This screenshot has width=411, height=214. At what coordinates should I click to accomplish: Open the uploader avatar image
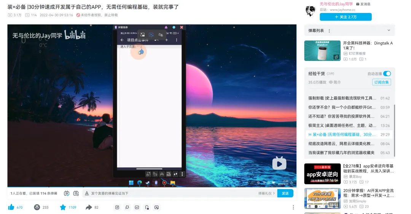pyautogui.click(x=311, y=11)
